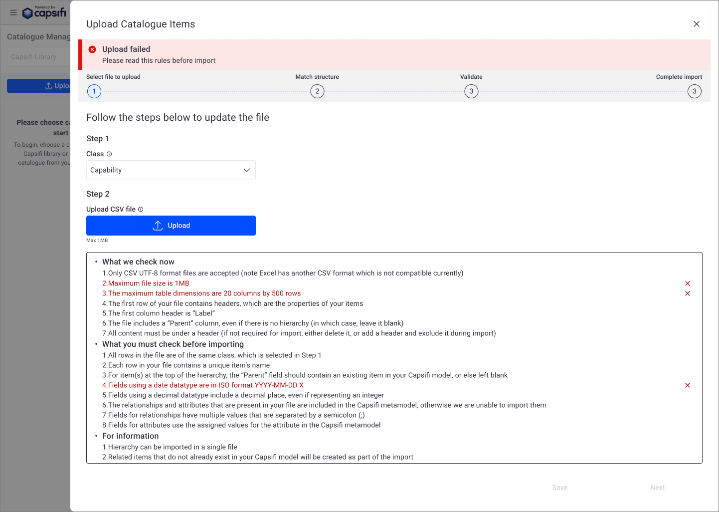Click the Save button
Image resolution: width=719 pixels, height=512 pixels.
(560, 488)
